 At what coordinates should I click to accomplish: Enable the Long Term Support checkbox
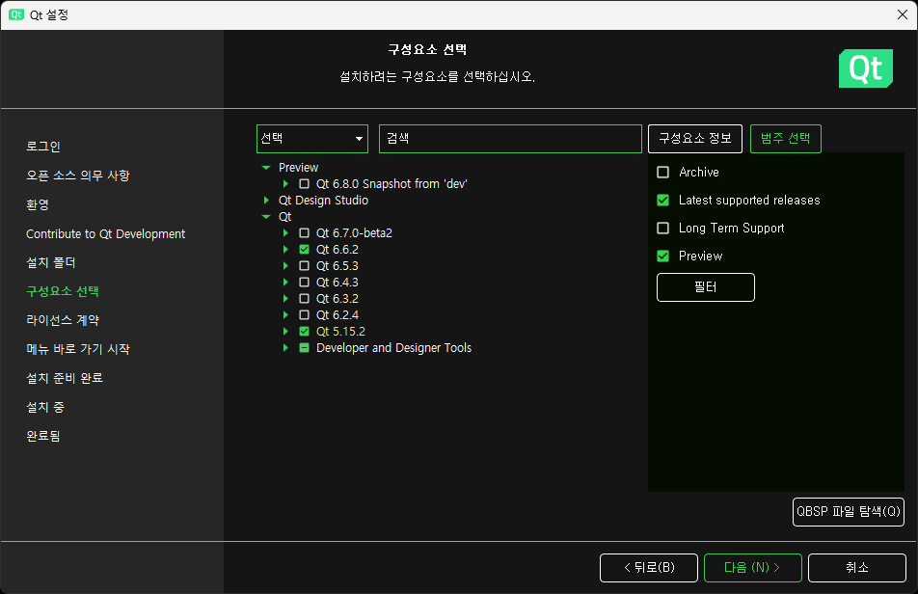[x=662, y=228]
